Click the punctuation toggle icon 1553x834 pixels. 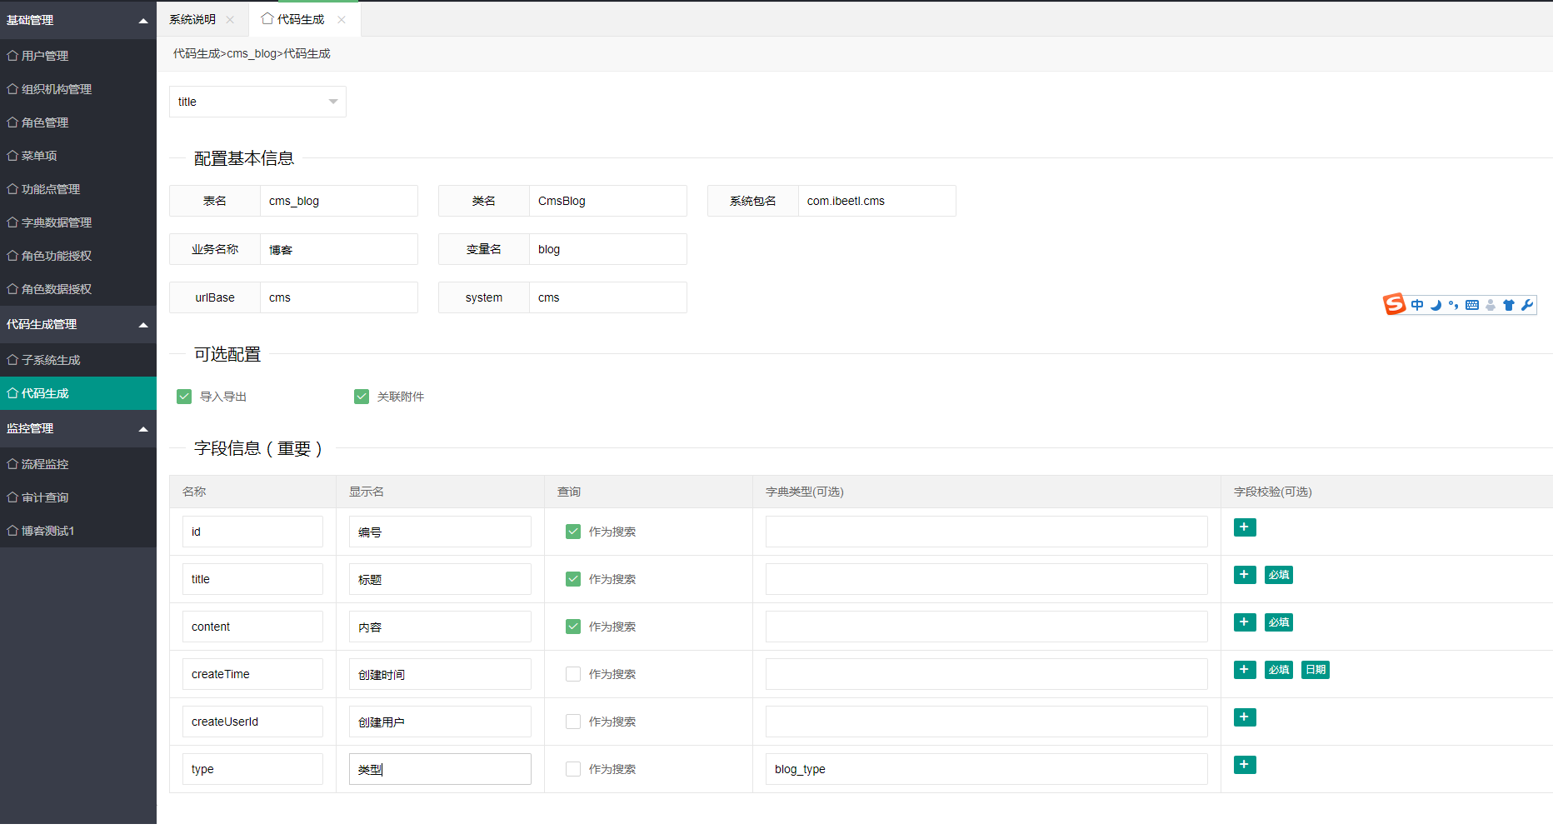(1454, 305)
